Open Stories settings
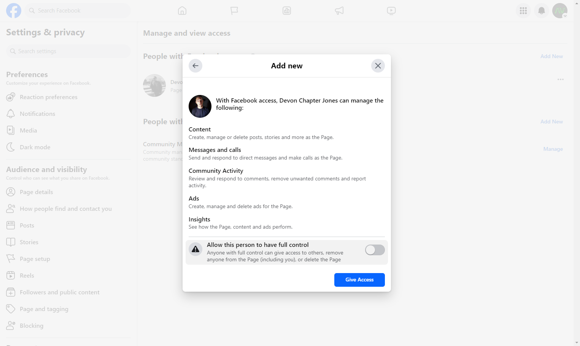This screenshot has height=346, width=580. click(x=68, y=242)
